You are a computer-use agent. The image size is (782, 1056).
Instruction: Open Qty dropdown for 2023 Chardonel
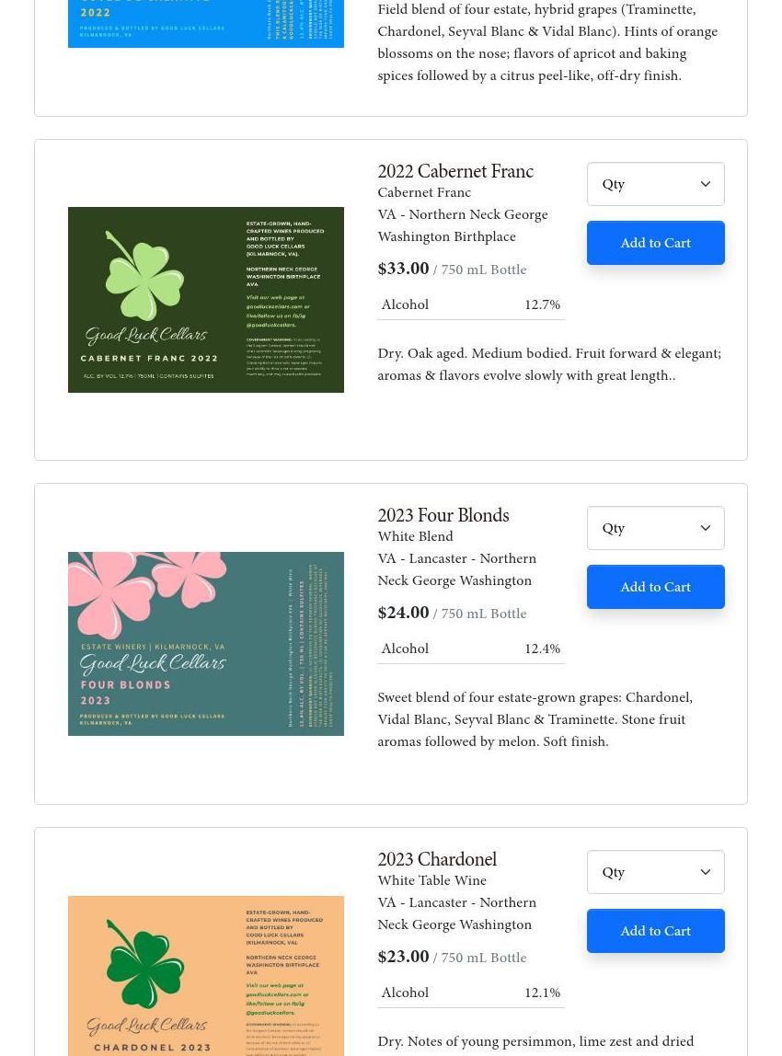coord(655,872)
